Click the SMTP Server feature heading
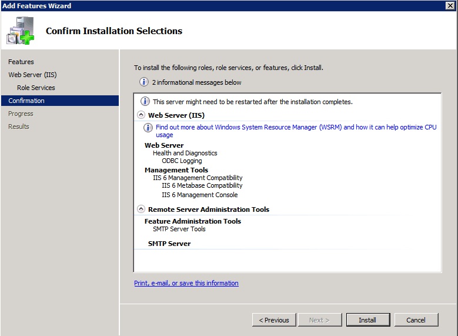This screenshot has width=458, height=336. pyautogui.click(x=169, y=244)
